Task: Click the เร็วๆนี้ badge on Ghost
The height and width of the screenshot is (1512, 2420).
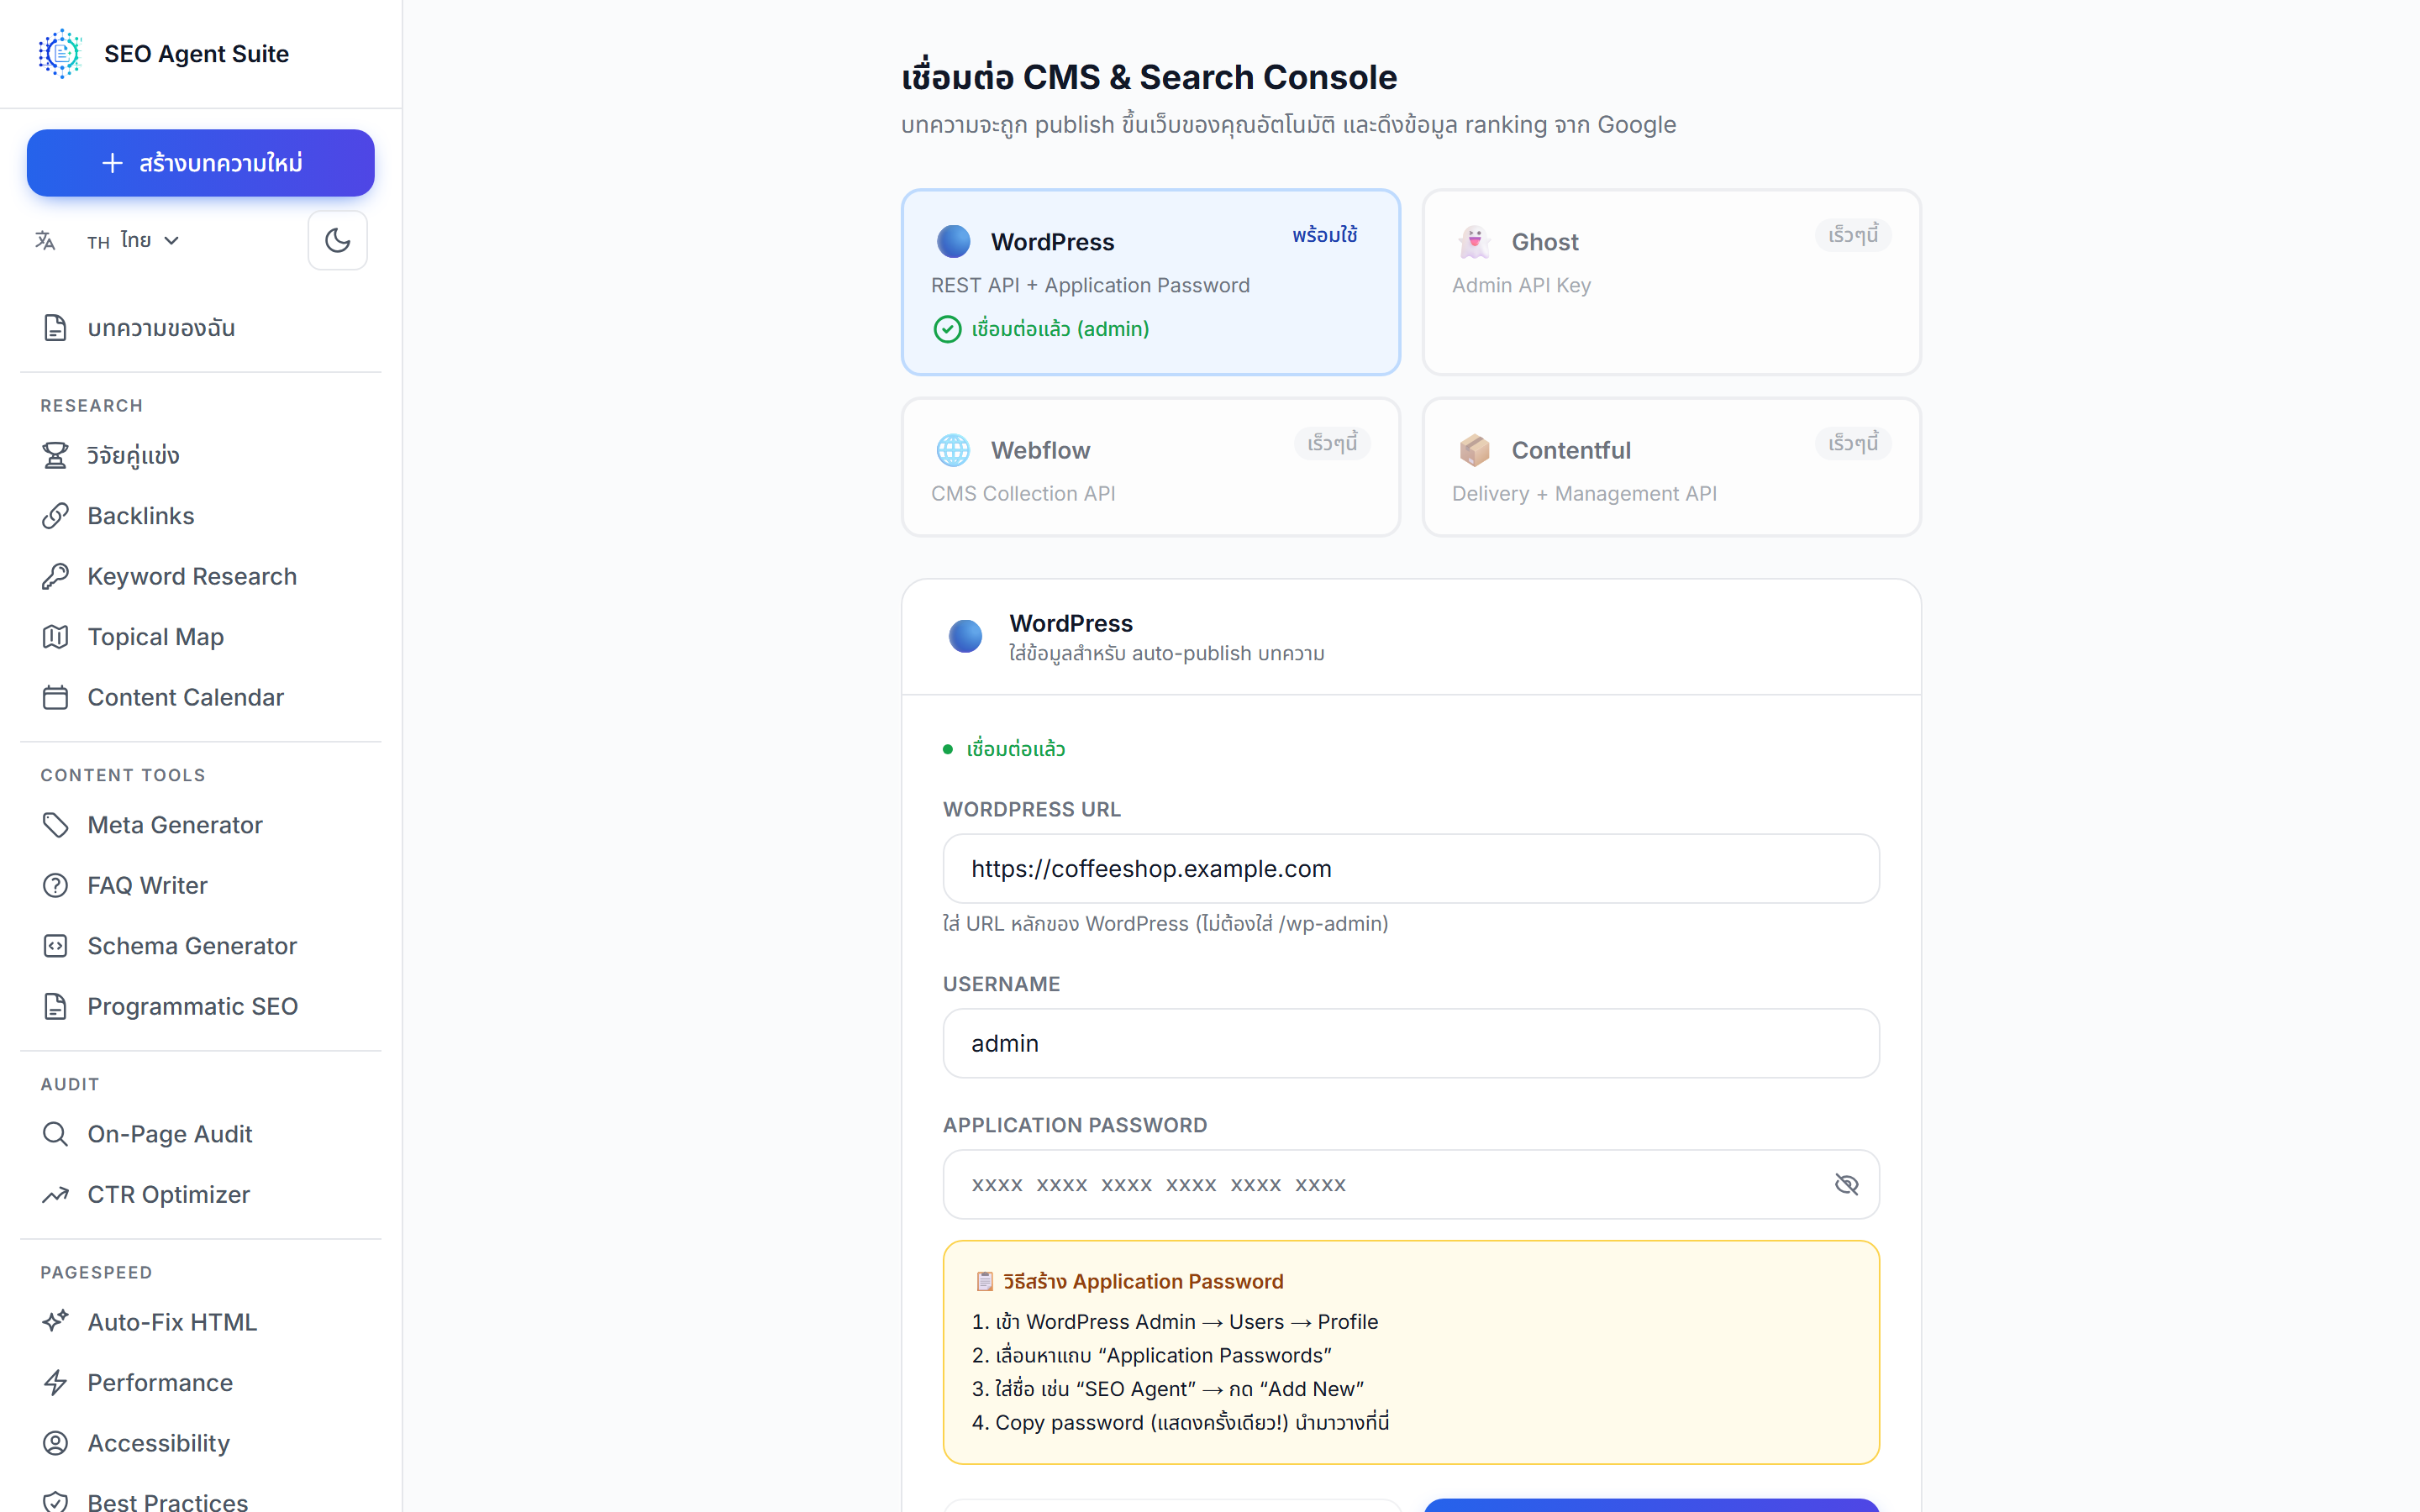Action: coord(1853,235)
